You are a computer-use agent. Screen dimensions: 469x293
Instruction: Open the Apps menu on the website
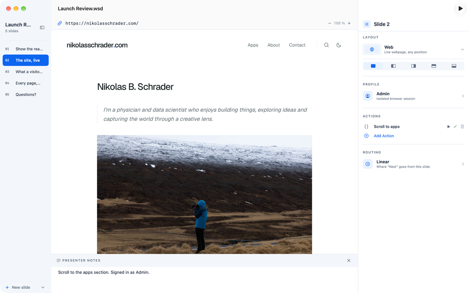pos(253,45)
